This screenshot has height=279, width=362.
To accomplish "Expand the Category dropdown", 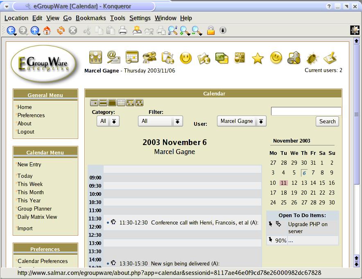I will [108, 121].
